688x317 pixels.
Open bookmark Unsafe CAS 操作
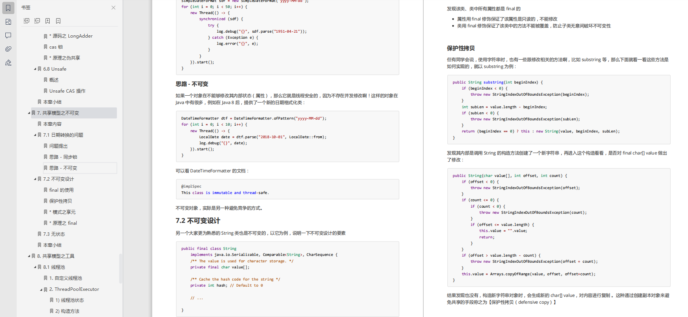(x=68, y=91)
